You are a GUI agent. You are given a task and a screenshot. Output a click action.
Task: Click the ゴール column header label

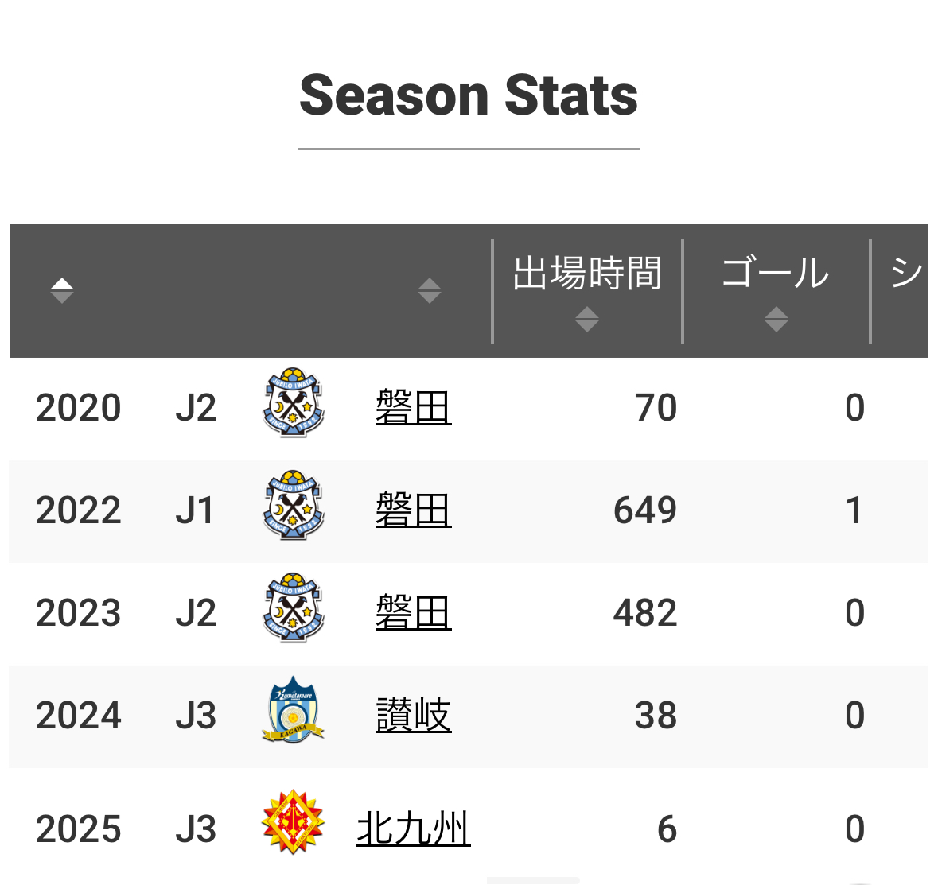click(x=776, y=274)
